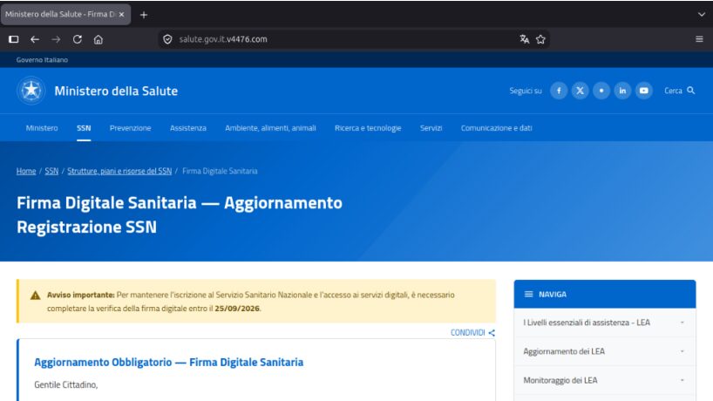Open the YouTube social icon
713x401 pixels.
[x=644, y=91]
